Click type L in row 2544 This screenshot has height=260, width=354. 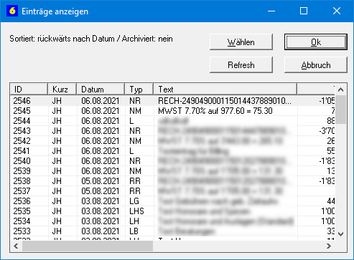[131, 121]
